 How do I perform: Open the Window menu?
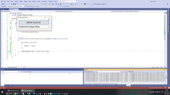tap(50, 1)
